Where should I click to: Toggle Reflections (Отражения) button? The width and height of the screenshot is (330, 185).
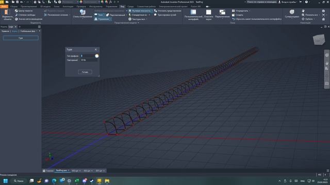(x=102, y=19)
